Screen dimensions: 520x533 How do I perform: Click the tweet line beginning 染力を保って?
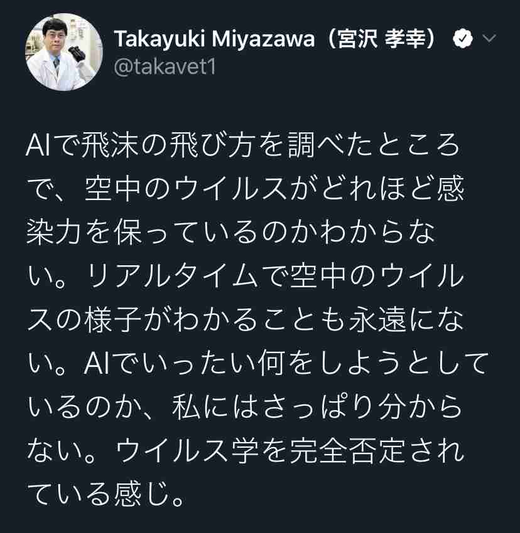pyautogui.click(x=230, y=232)
